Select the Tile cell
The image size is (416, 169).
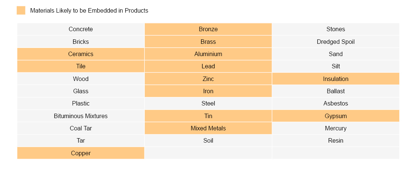click(x=81, y=66)
